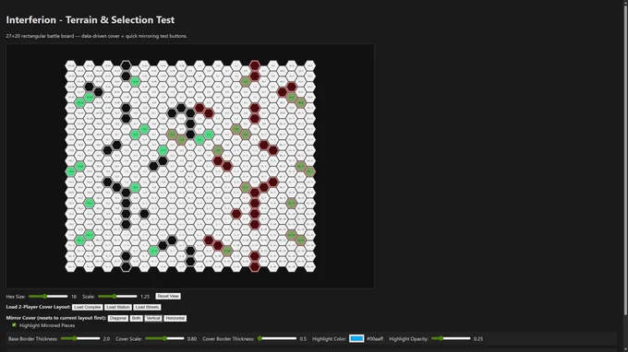Select the top-right corner hex of the board
This screenshot has width=628, height=352.
(310, 65)
